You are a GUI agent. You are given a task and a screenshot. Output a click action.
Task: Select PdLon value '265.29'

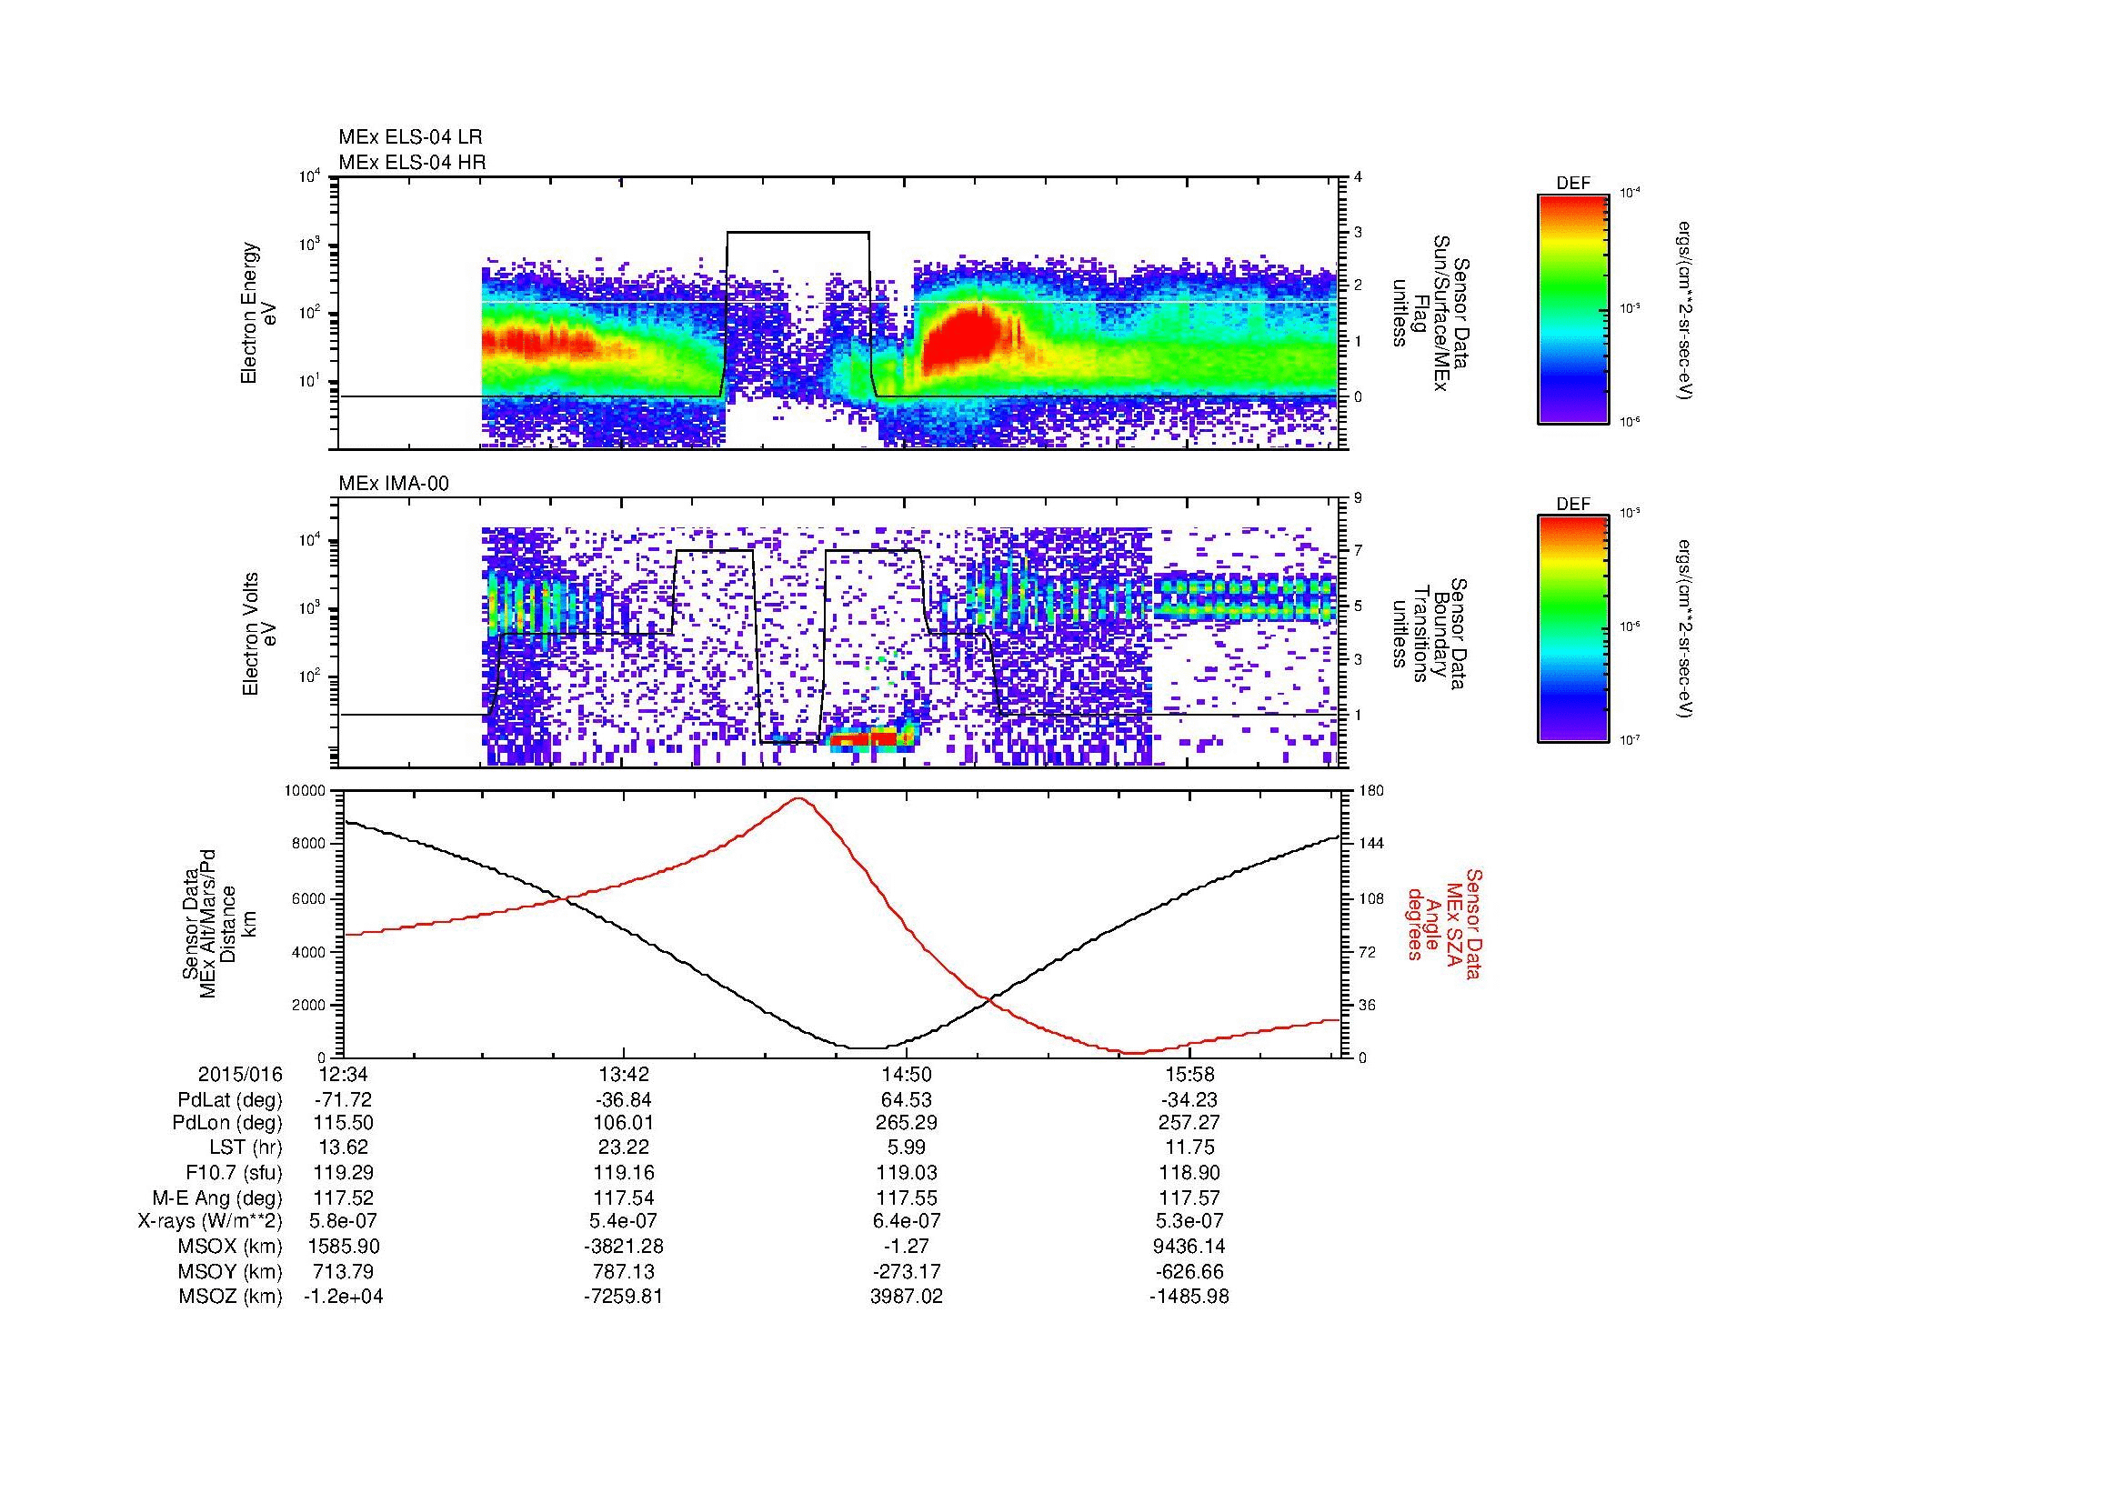[x=906, y=1123]
